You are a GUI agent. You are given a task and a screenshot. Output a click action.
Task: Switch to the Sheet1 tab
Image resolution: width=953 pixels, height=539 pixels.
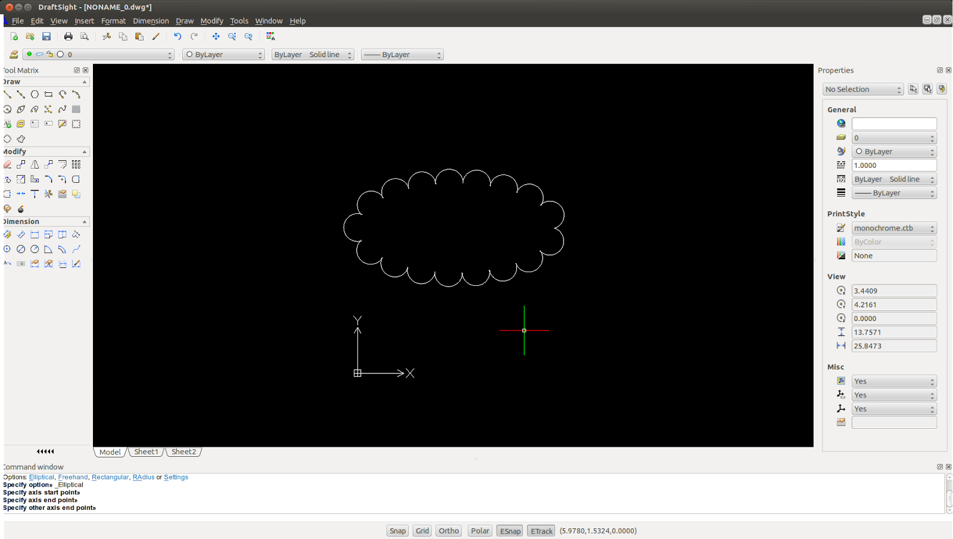tap(146, 452)
